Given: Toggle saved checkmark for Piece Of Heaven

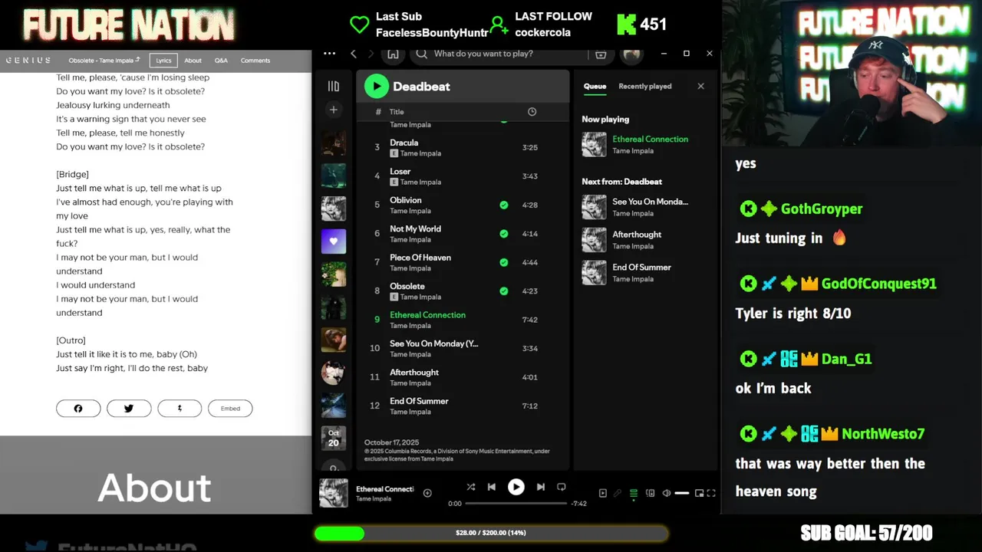Looking at the screenshot, I should (504, 262).
